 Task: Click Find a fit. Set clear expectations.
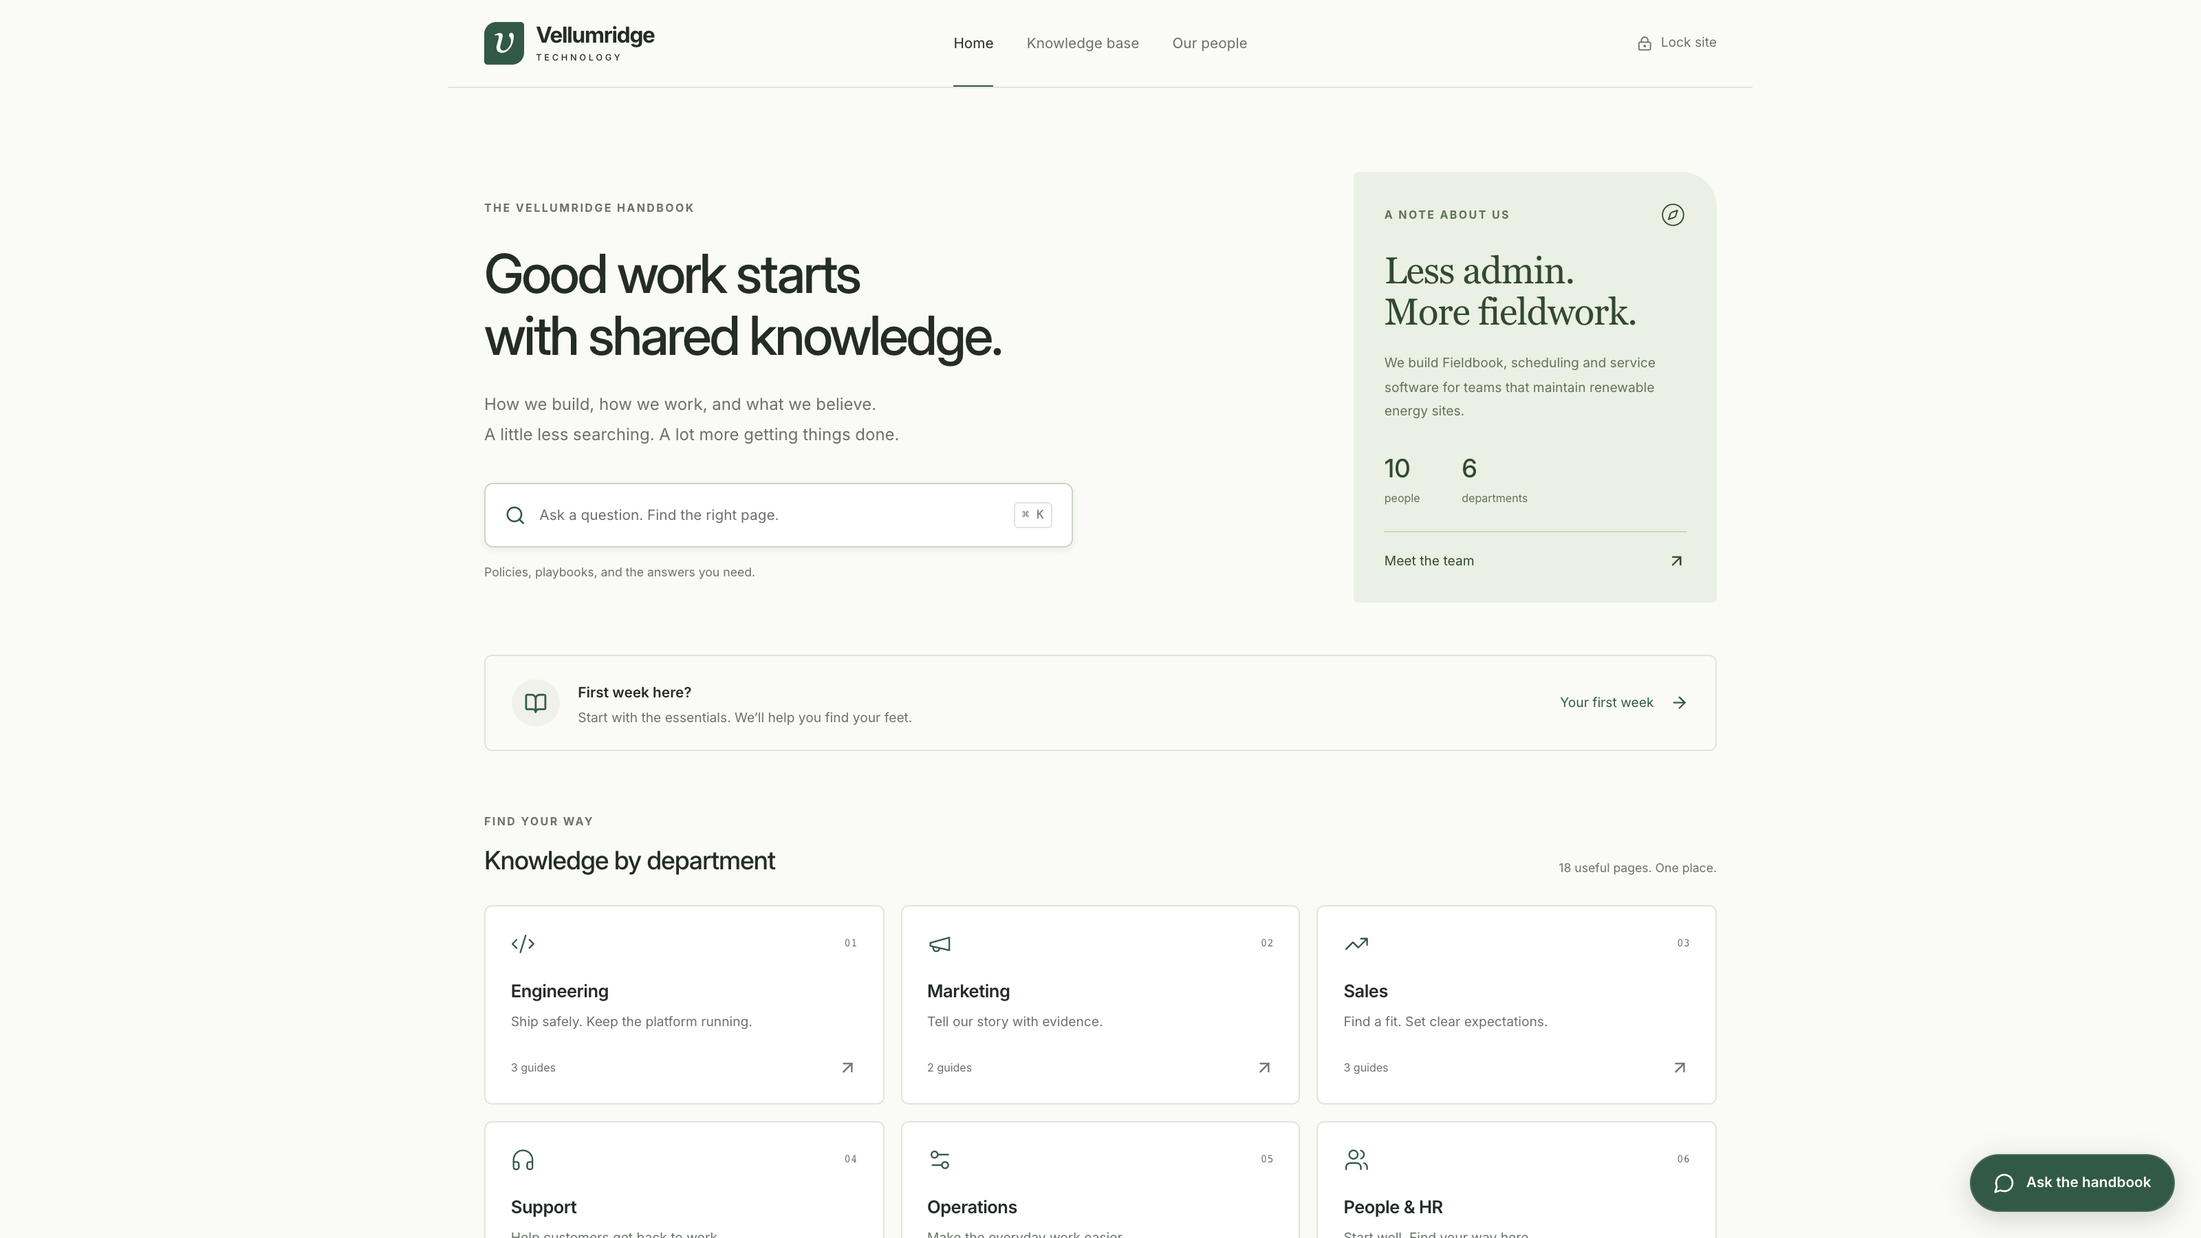click(1445, 1022)
